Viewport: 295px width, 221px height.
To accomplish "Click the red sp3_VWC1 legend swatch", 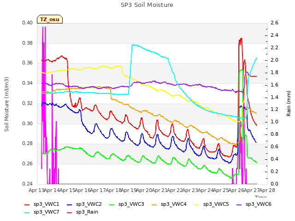I will 27,204.
